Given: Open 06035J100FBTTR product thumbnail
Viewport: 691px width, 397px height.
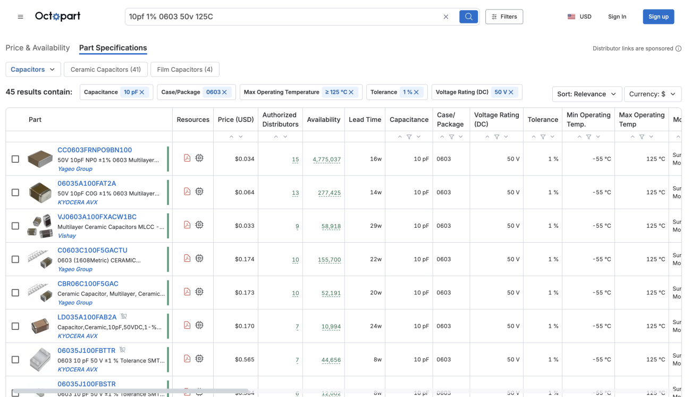Looking at the screenshot, I should (x=40, y=360).
